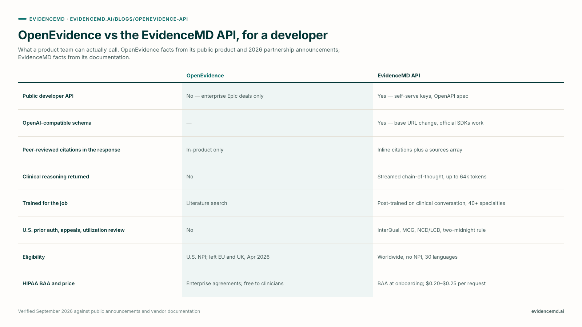
Task: Click "Inline citations plus a sources array" cell
Action: point(420,150)
